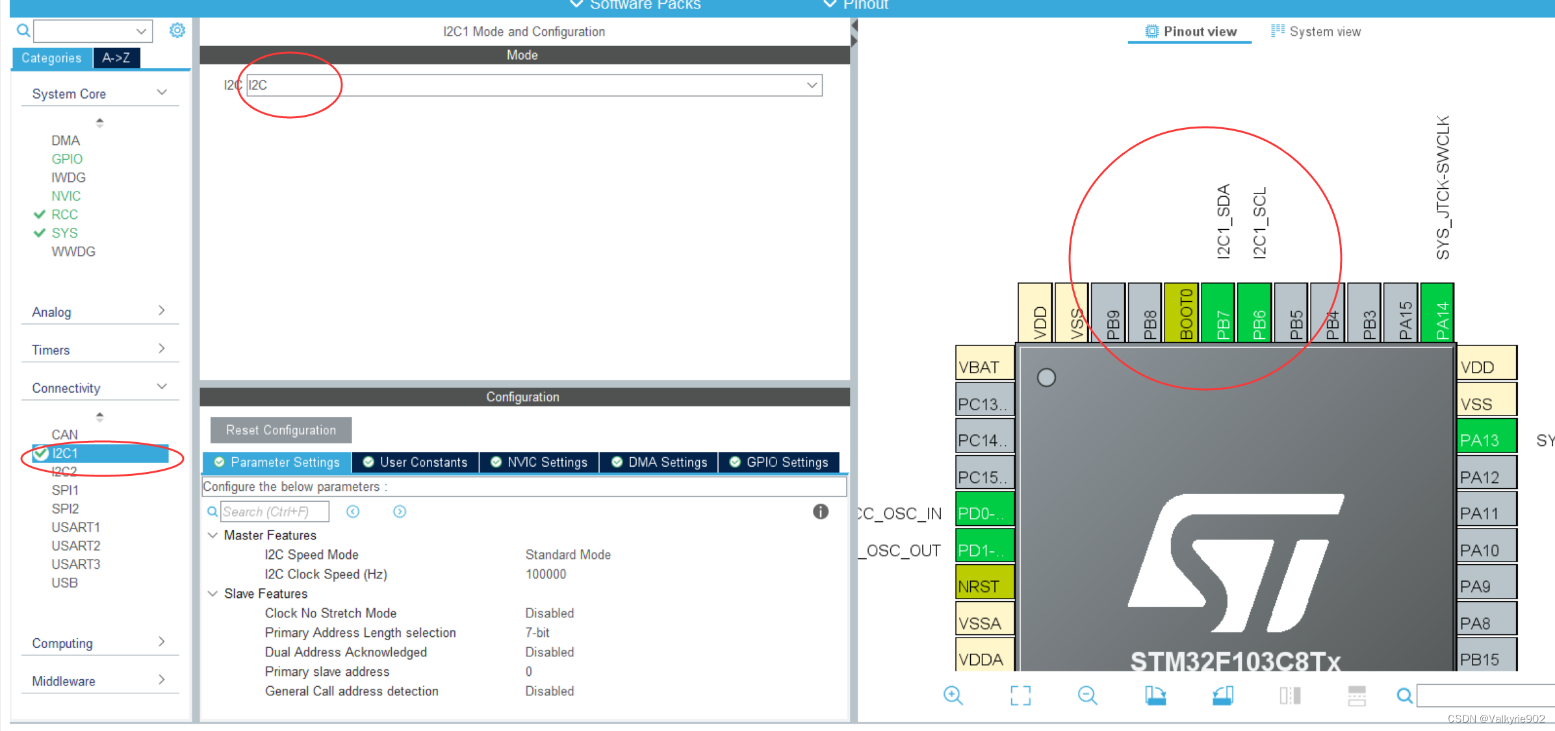Go to the next search result arrow
This screenshot has height=731, width=1555.
pos(400,512)
